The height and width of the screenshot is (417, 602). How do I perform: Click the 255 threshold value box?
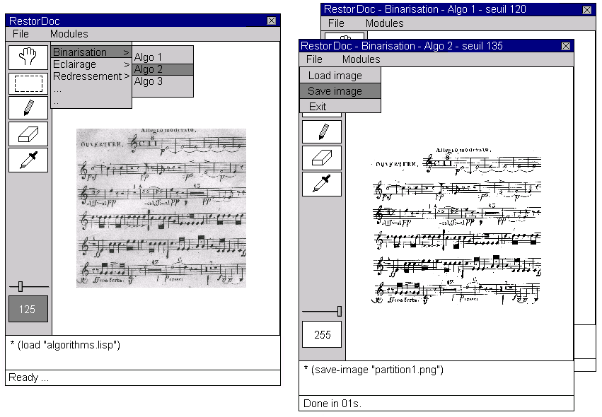(322, 334)
